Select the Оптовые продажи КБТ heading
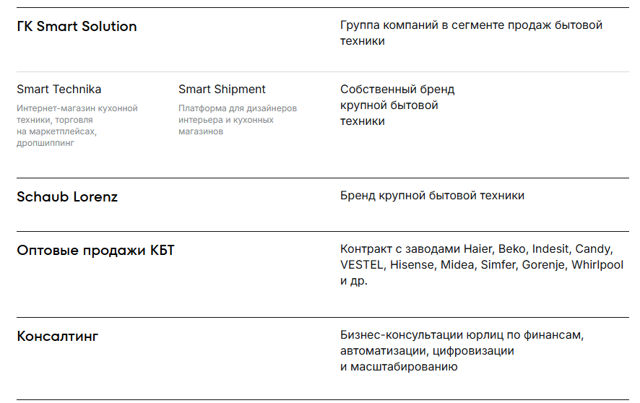The width and height of the screenshot is (640, 403). coord(95,251)
